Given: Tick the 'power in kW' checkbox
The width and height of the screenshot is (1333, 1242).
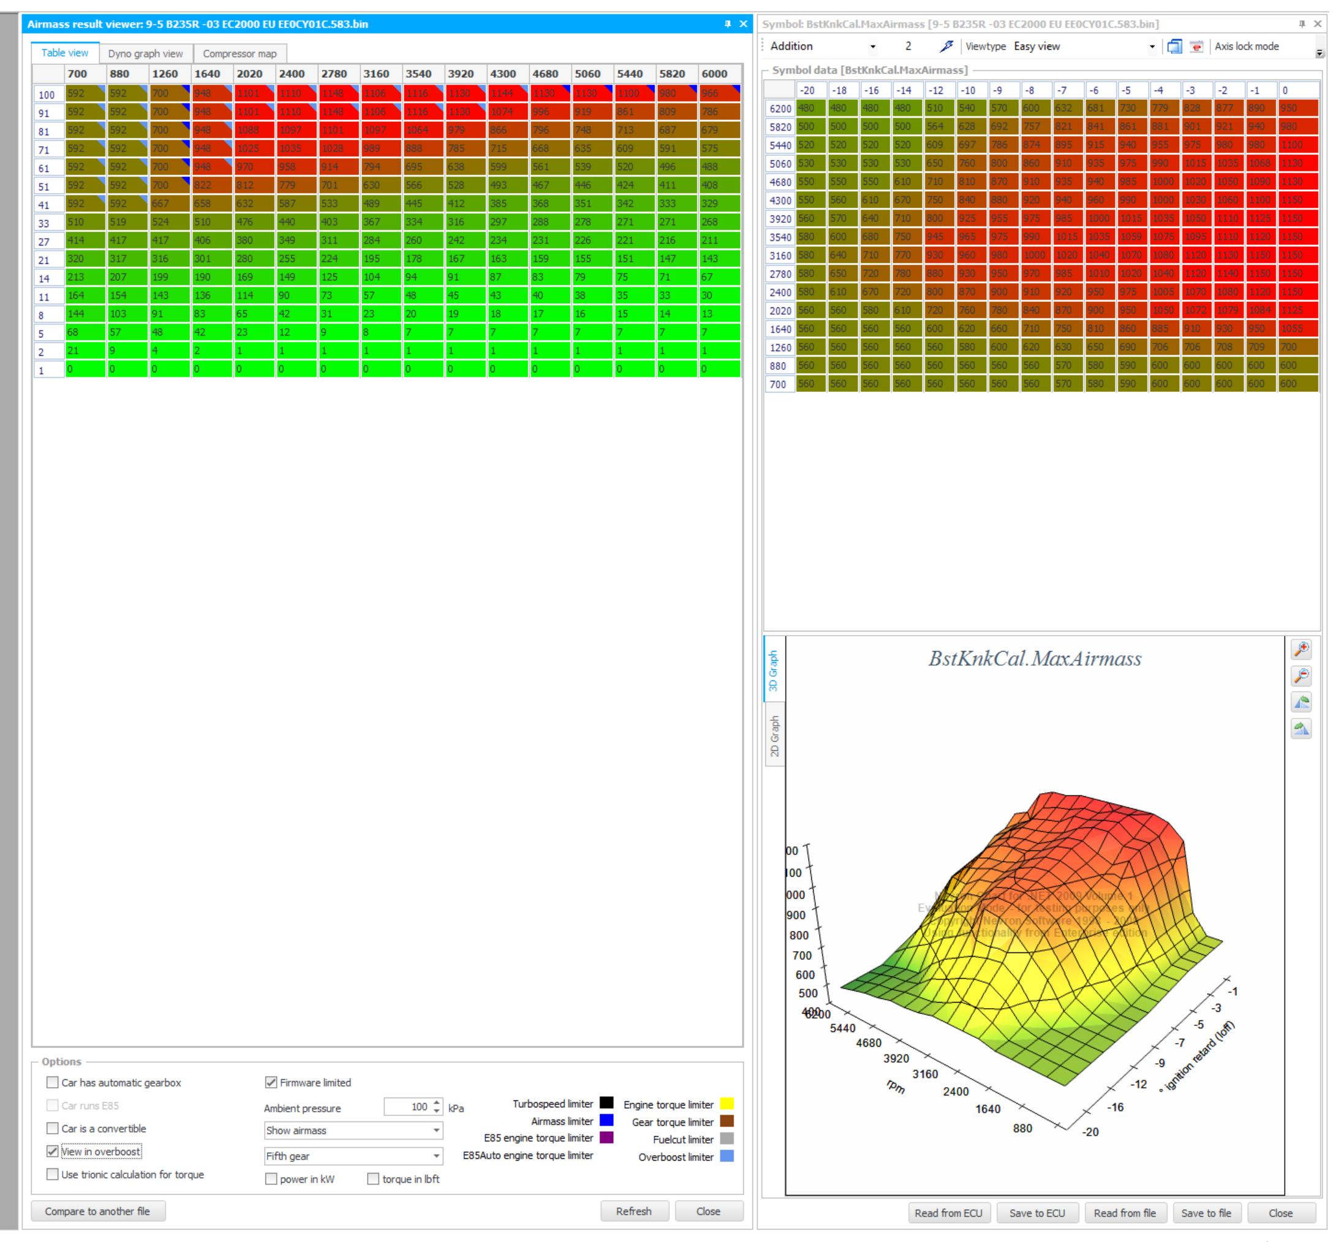Looking at the screenshot, I should click(x=271, y=1178).
